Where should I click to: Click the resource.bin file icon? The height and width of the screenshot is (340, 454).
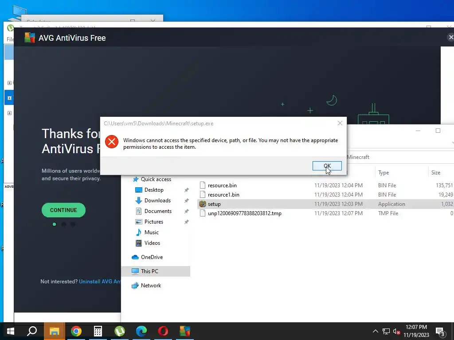pyautogui.click(x=203, y=185)
